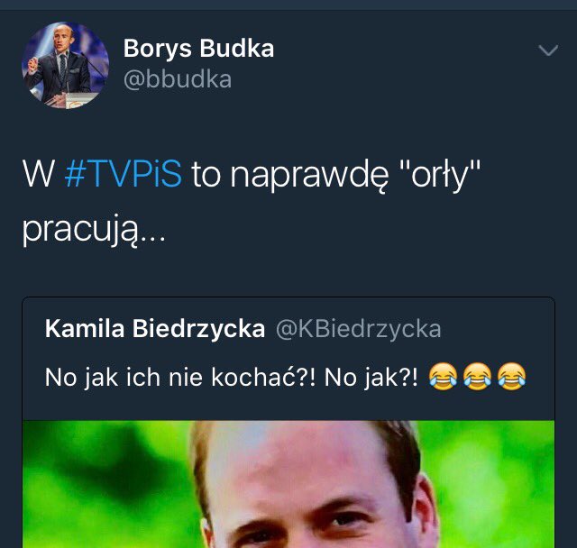The height and width of the screenshot is (548, 577).
Task: Open the #TVPiS hashtag
Action: coord(123,173)
